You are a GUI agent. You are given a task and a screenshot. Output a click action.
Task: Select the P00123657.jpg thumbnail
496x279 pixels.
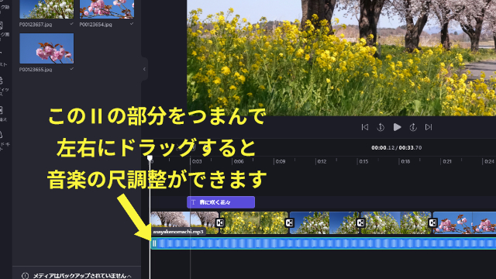click(46, 9)
